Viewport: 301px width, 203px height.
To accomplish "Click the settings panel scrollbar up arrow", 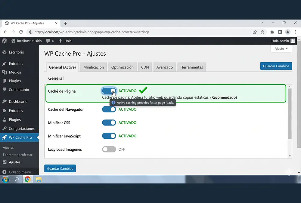I will click(x=290, y=87).
